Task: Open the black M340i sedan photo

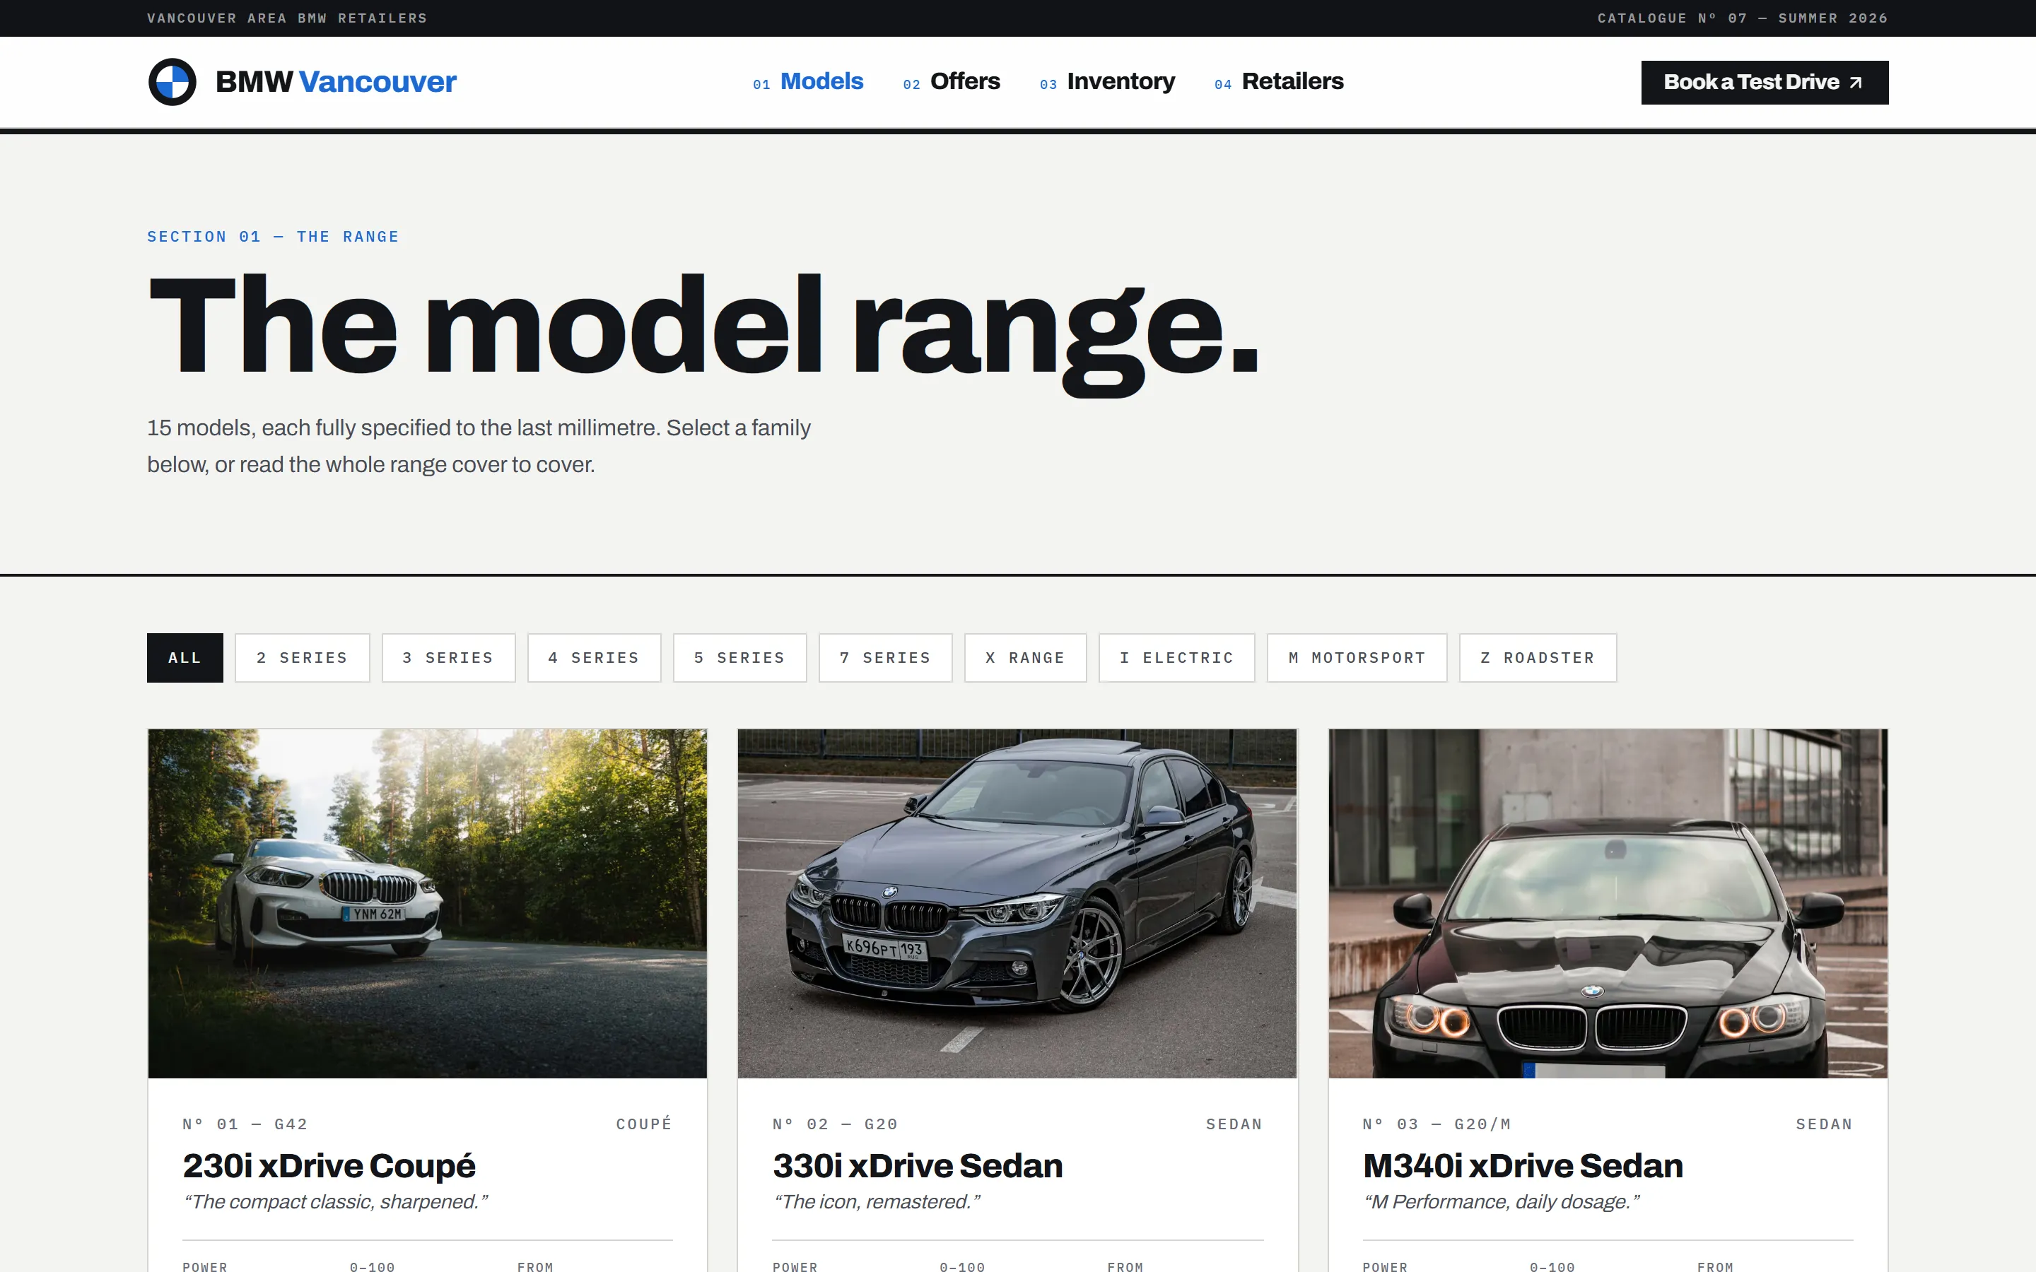Action: tap(1608, 902)
